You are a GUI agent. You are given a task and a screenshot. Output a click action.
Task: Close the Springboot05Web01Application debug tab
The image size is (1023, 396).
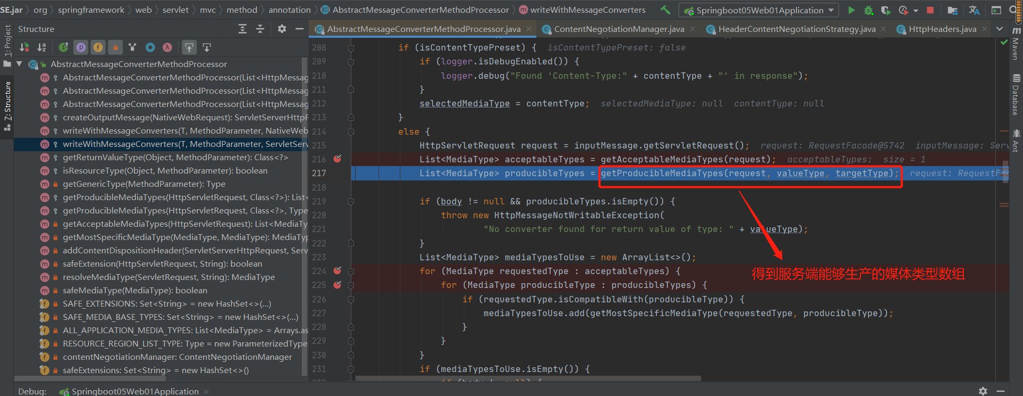(x=206, y=391)
